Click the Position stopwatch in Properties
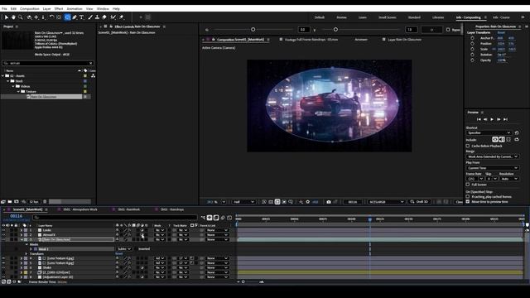The image size is (530, 298). pos(472,44)
